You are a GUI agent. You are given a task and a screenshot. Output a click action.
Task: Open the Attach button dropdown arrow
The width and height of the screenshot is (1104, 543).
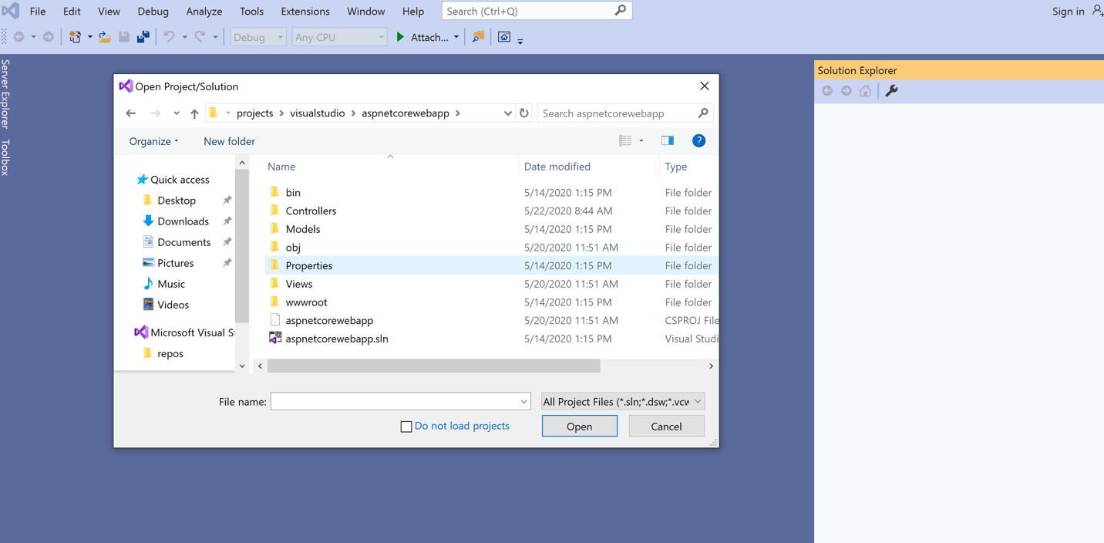coord(456,37)
